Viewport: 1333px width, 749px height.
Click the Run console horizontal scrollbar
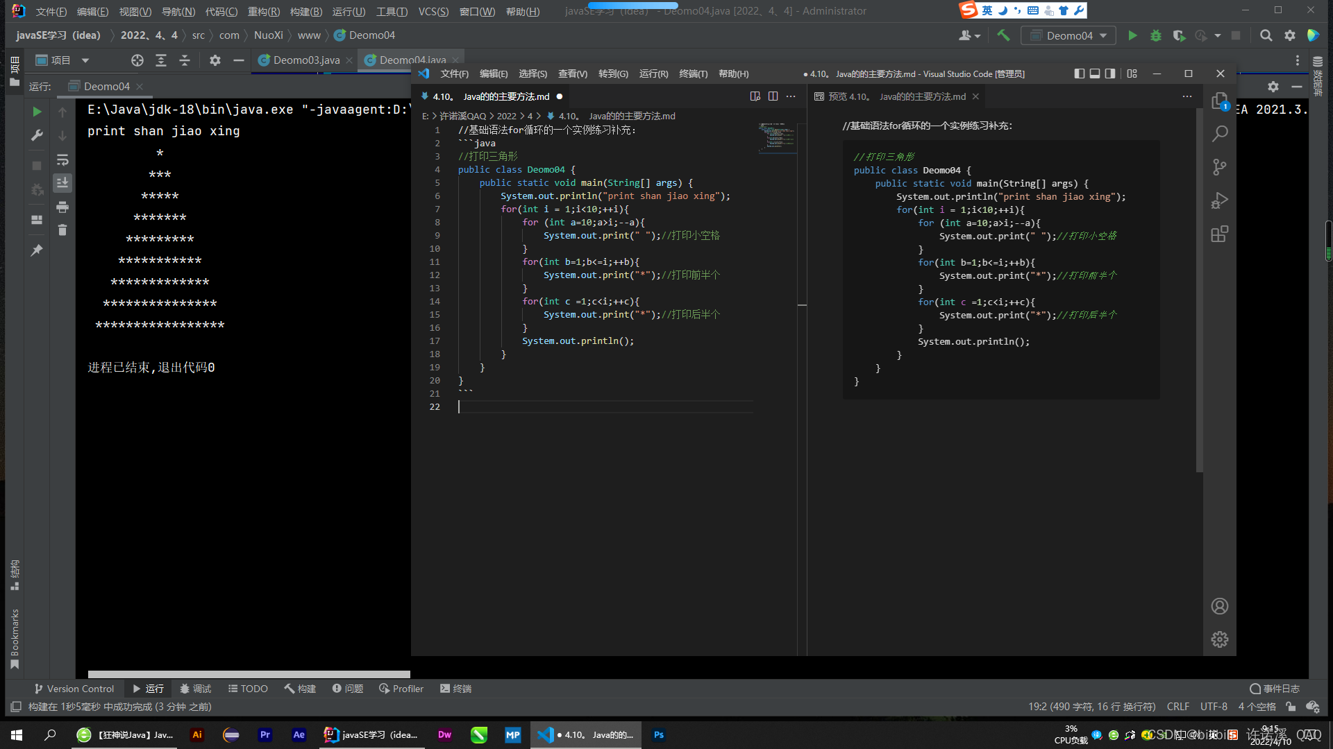point(249,674)
